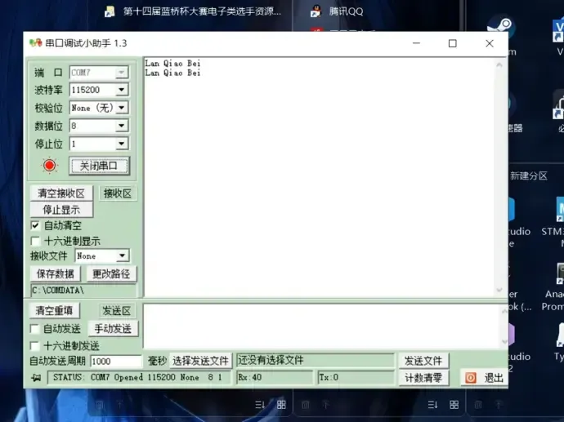The image size is (564, 422).
Task: Open the 接收文件 receive file dropdown
Action: (121, 256)
